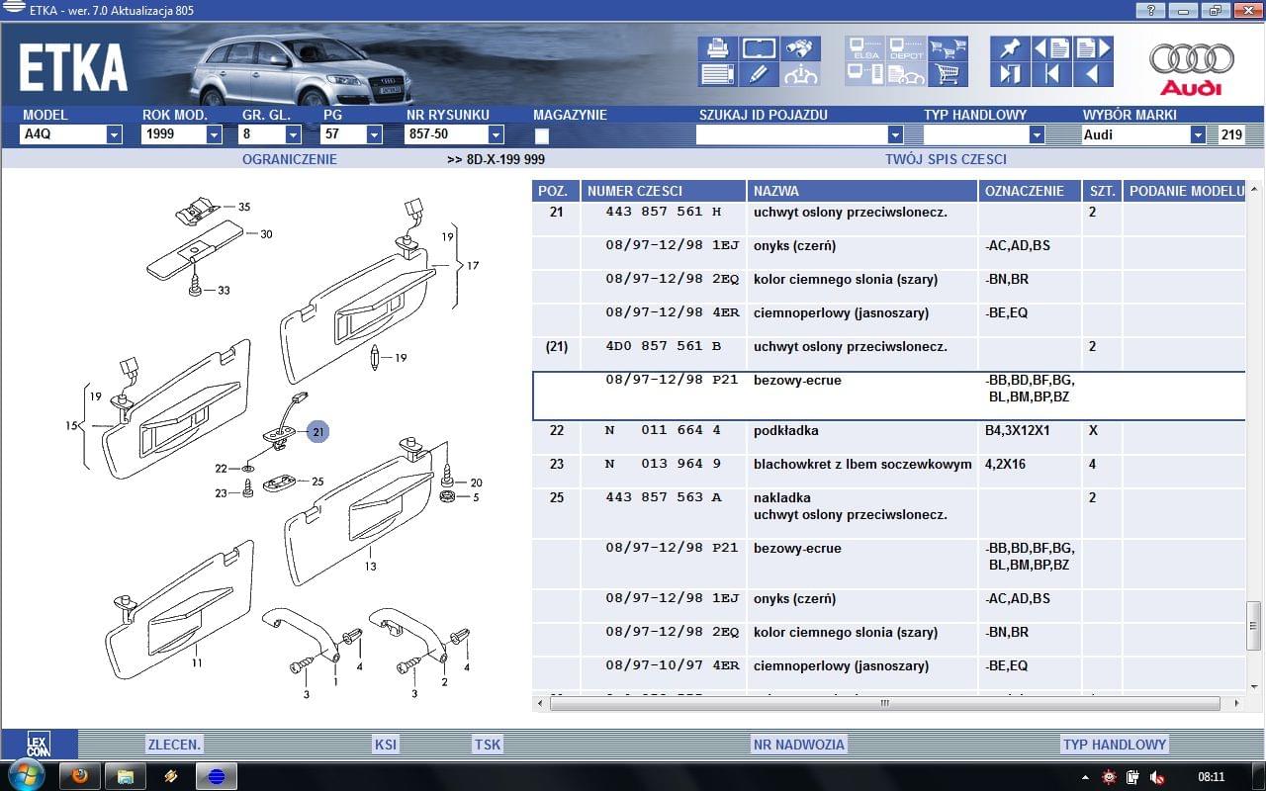Select part number 443 857 563 A

pos(664,497)
